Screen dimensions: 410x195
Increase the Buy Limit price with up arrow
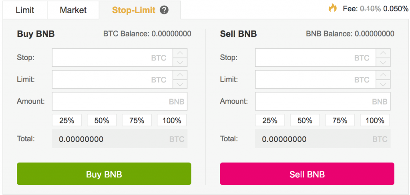coord(180,75)
